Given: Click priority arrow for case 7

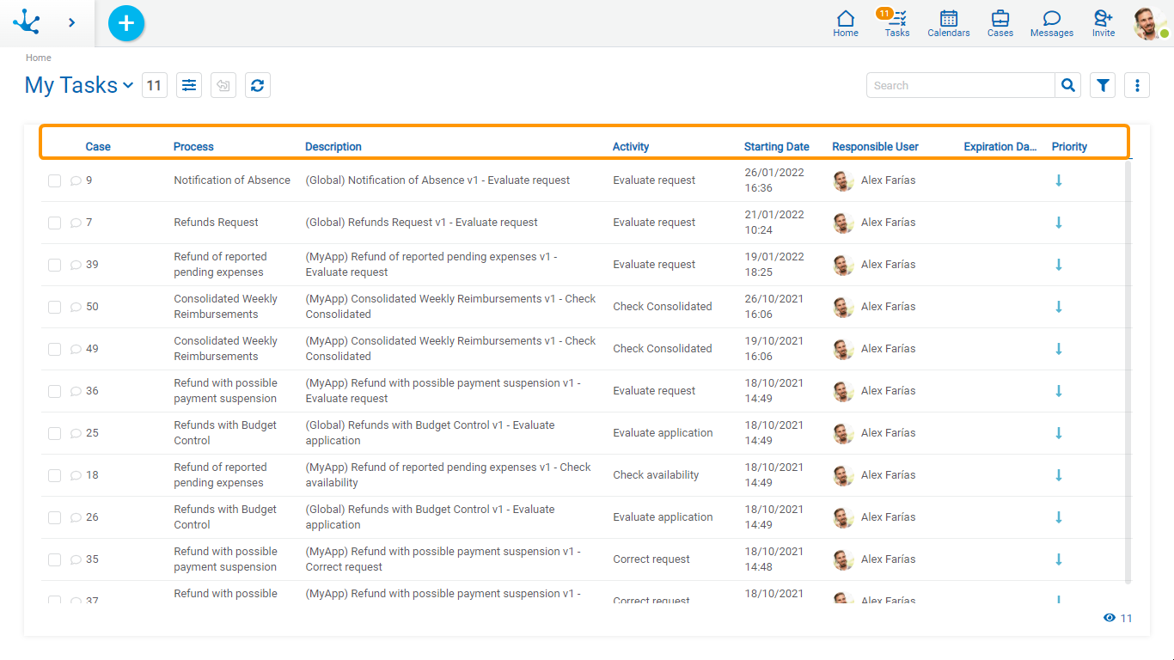Looking at the screenshot, I should pyautogui.click(x=1059, y=223).
